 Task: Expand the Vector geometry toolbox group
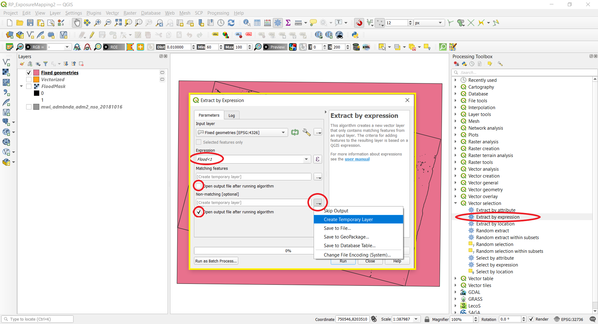[x=456, y=189]
